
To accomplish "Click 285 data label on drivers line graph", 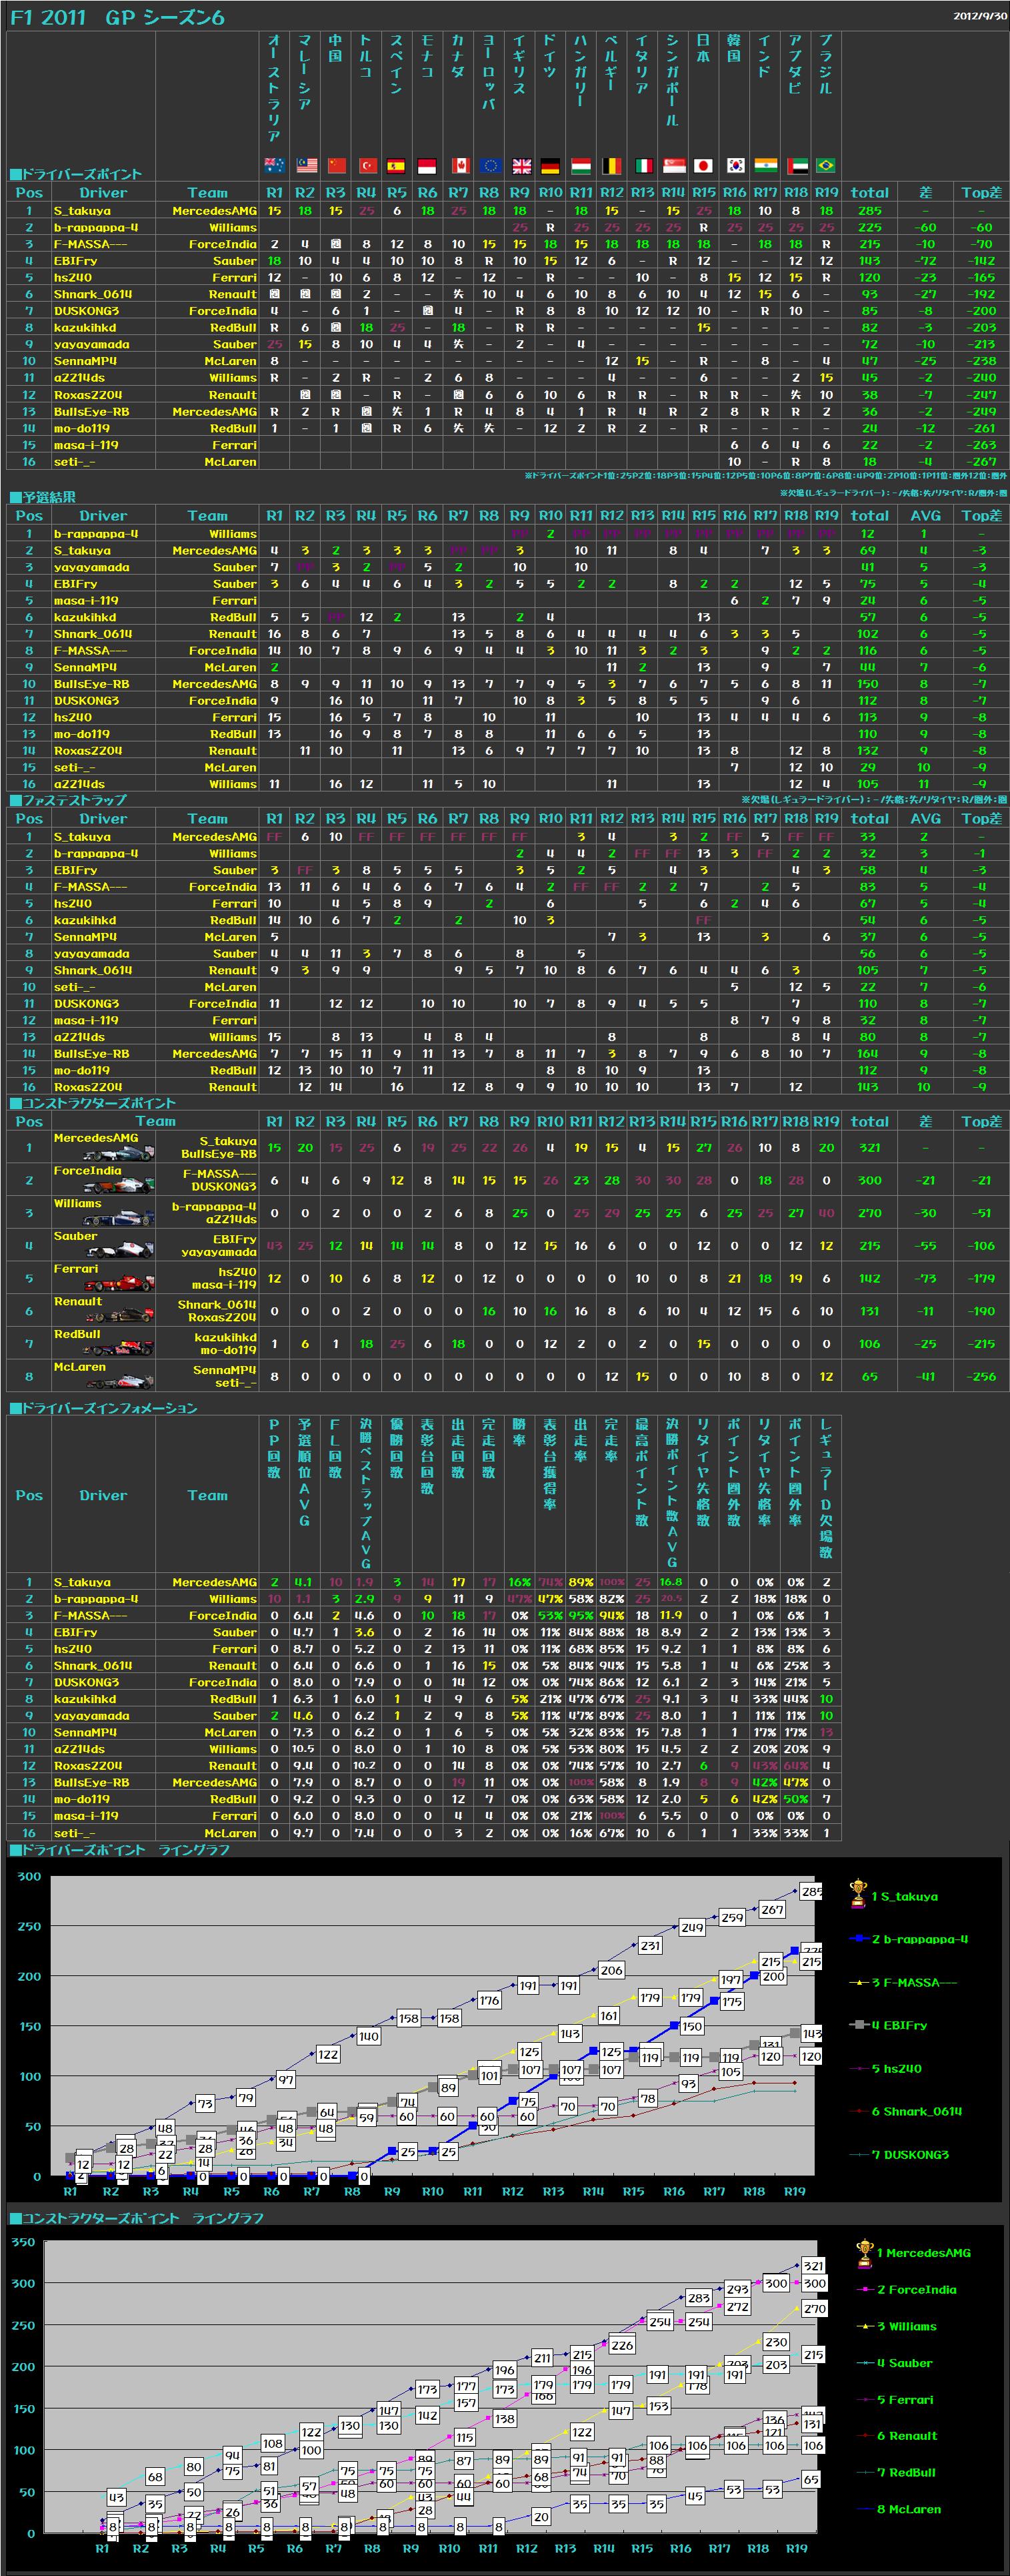I will point(811,1892).
